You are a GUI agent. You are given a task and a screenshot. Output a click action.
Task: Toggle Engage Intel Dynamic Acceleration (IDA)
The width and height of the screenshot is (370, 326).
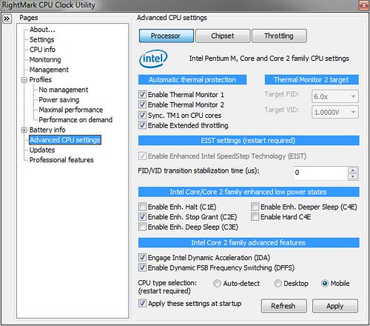click(142, 257)
